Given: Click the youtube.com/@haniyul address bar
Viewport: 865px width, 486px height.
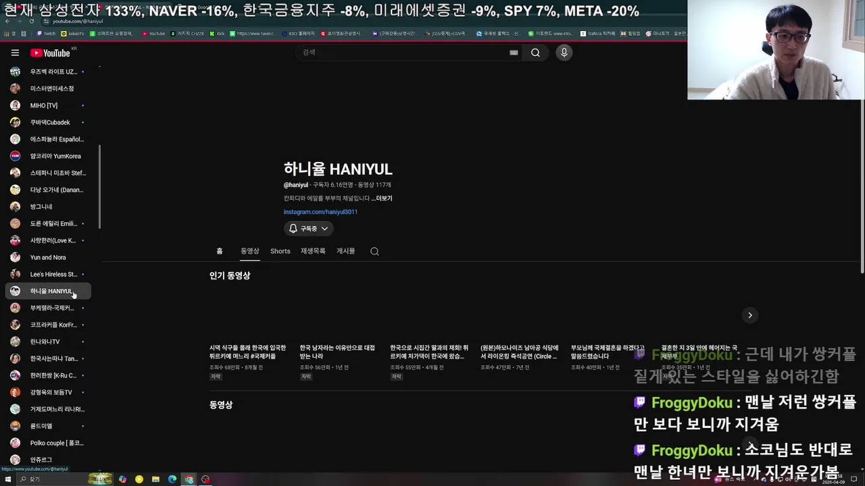Looking at the screenshot, I should 78,21.
